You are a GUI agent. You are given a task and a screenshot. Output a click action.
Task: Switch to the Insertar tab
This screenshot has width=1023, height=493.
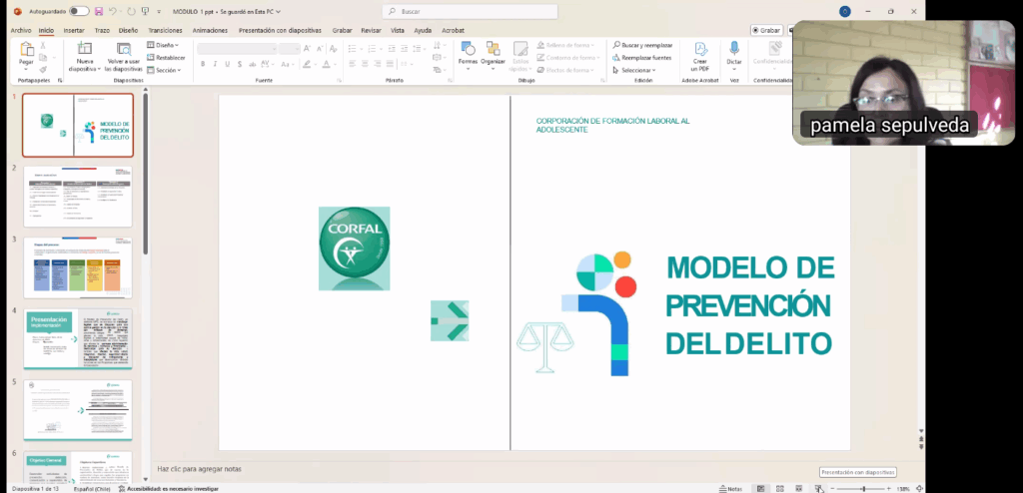(x=74, y=30)
